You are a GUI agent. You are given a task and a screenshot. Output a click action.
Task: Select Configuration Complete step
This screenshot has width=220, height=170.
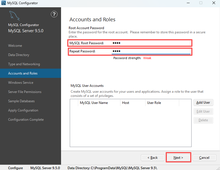coord(26,120)
